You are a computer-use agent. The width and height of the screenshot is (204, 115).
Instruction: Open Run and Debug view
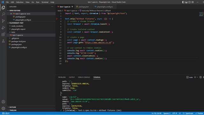(x=3, y=28)
